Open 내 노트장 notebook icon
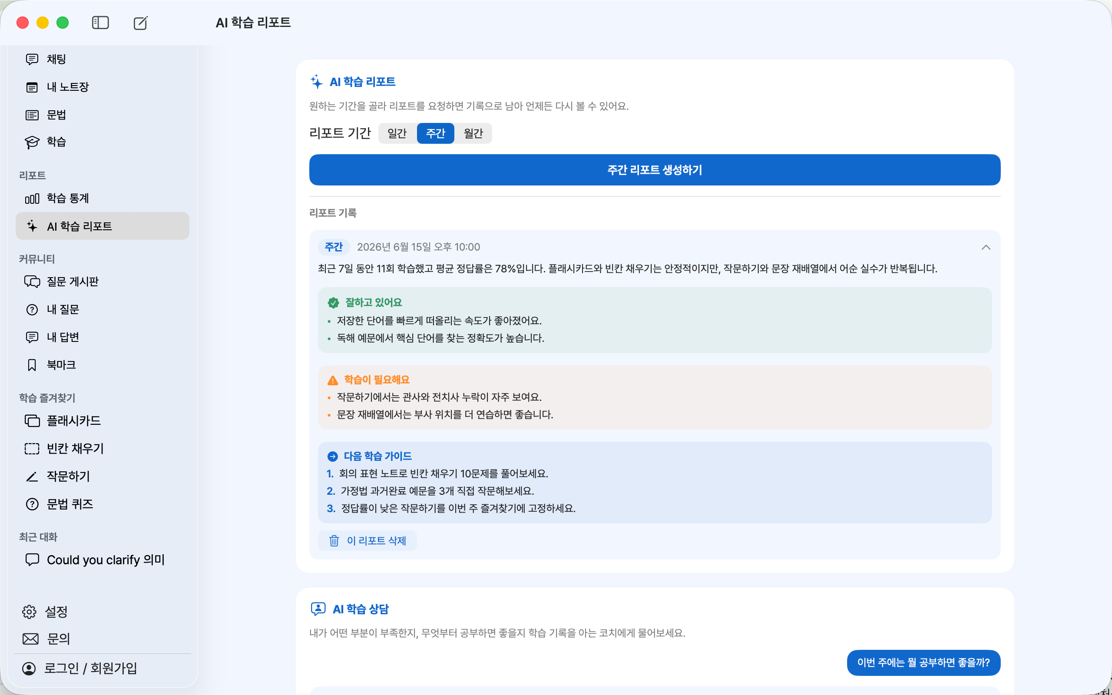 (x=32, y=87)
